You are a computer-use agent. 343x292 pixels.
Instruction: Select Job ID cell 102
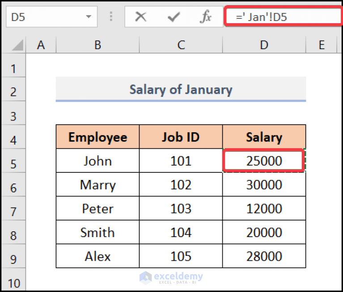pyautogui.click(x=181, y=184)
